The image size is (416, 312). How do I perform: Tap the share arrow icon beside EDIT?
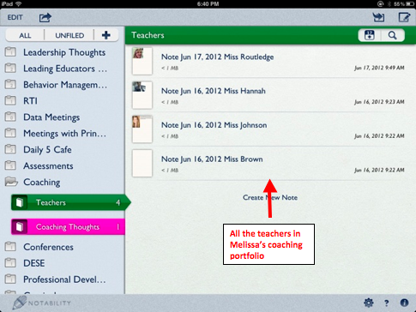[x=45, y=18]
